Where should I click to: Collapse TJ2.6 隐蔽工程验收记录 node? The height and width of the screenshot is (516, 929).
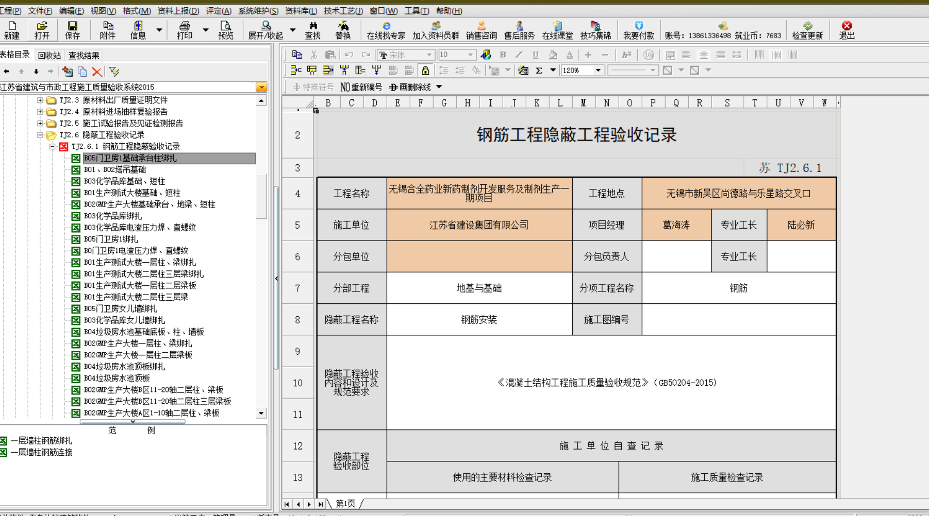[40, 135]
